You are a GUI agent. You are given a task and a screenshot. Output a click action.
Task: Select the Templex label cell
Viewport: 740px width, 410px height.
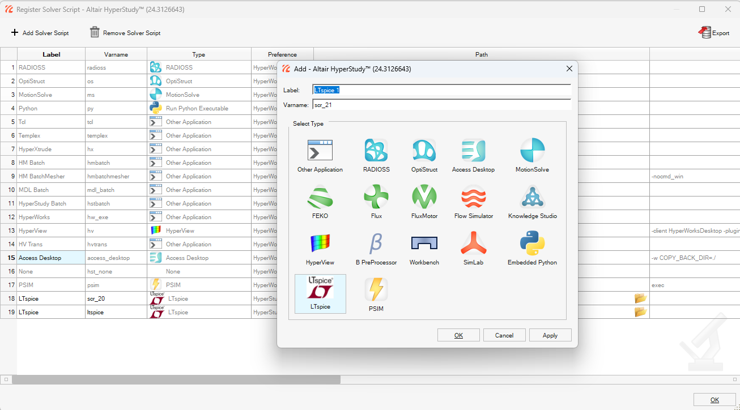tap(52, 135)
